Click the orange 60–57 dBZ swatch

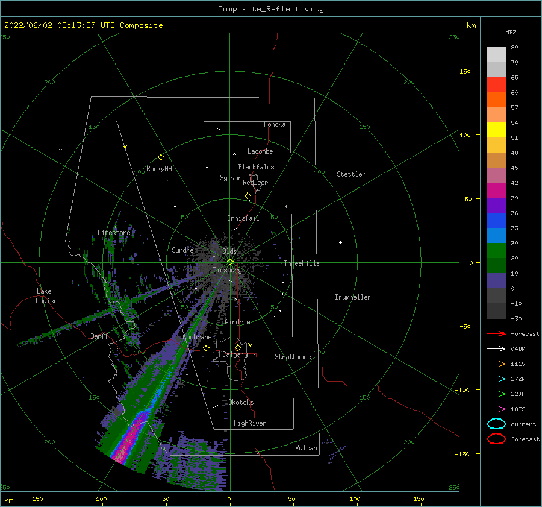496,100
